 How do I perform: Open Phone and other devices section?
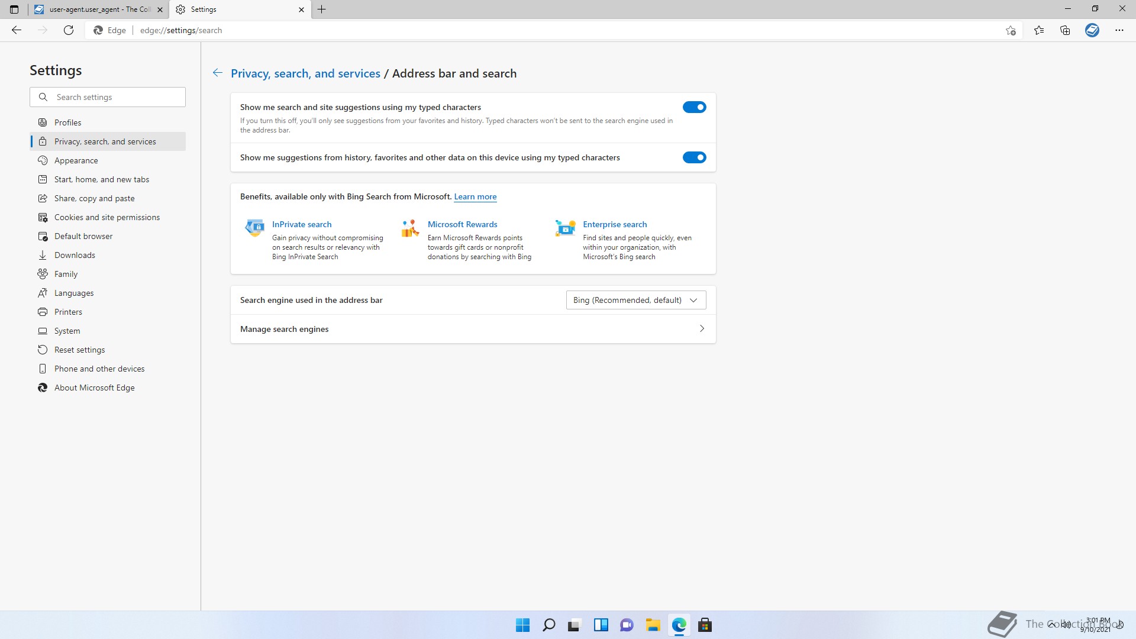pyautogui.click(x=108, y=369)
